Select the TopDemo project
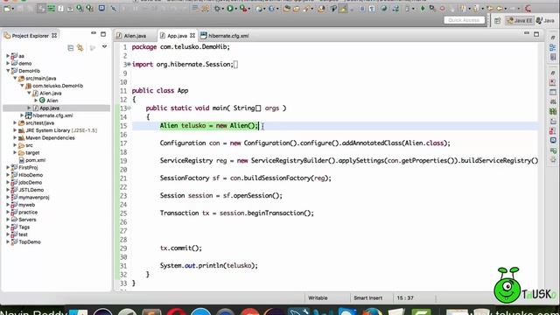Viewport: 560px width, 315px height. point(30,242)
